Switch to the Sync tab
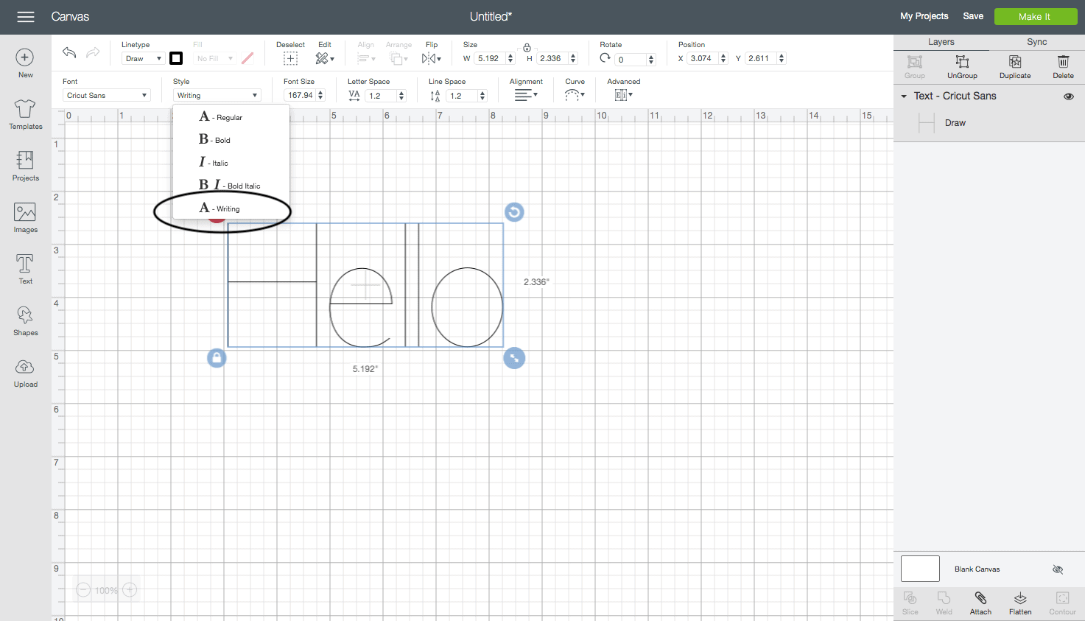The width and height of the screenshot is (1085, 621). pyautogui.click(x=1036, y=42)
